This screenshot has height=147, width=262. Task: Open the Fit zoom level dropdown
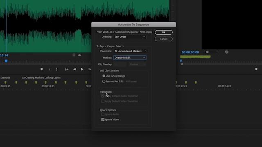(212, 52)
